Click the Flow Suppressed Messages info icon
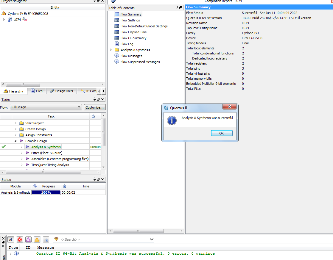Image resolution: width=333 pixels, height=260 pixels. click(117, 62)
